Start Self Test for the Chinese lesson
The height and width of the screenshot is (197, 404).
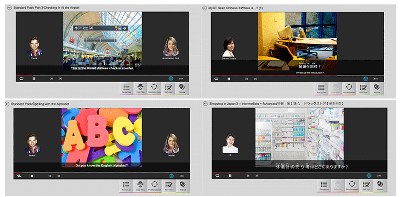363,89
